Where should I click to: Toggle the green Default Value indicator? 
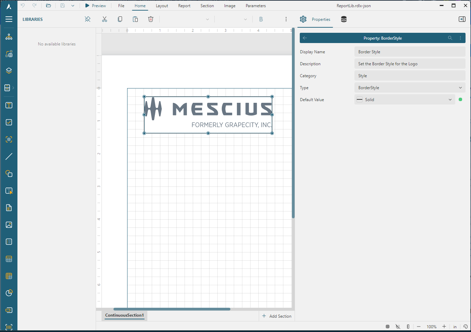click(460, 99)
